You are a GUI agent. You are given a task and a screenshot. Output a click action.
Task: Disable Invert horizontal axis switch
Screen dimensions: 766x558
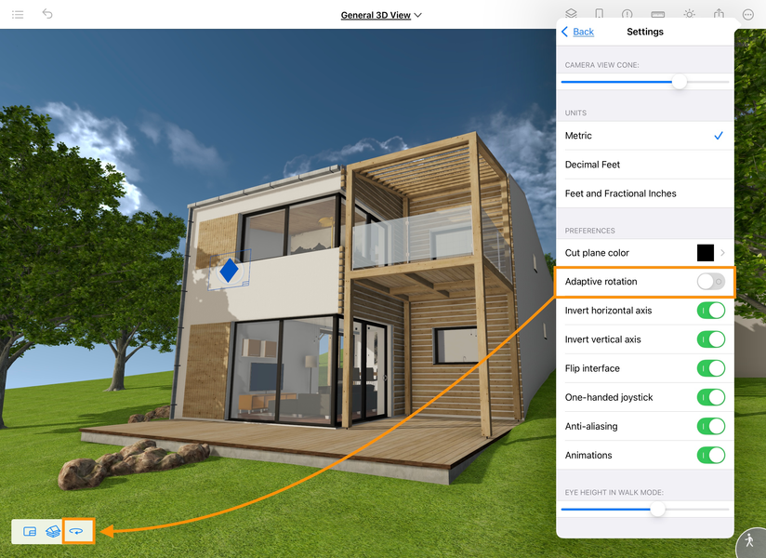711,311
